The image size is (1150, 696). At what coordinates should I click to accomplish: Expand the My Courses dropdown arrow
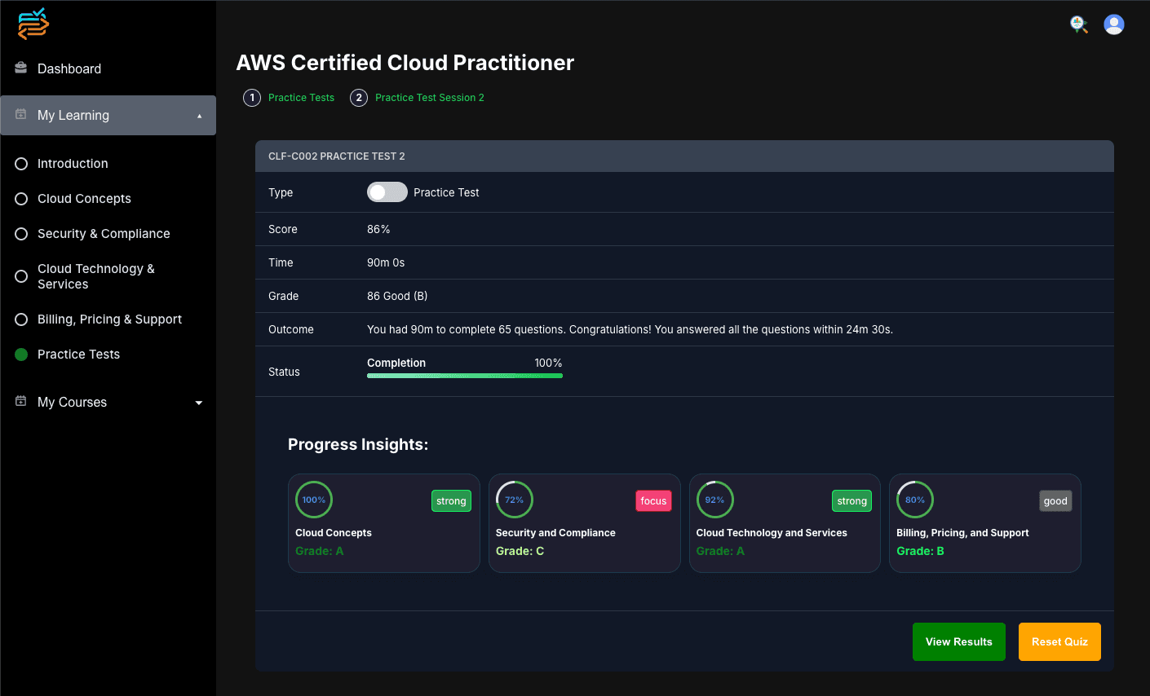[x=198, y=403]
